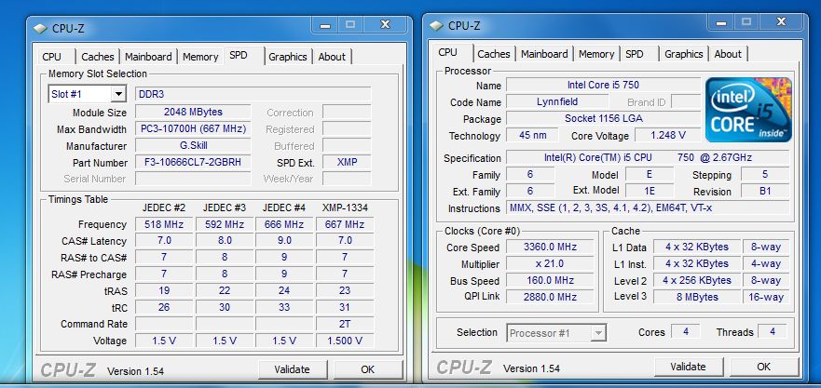
Task: Click the 45 nm technology field
Action: point(532,135)
